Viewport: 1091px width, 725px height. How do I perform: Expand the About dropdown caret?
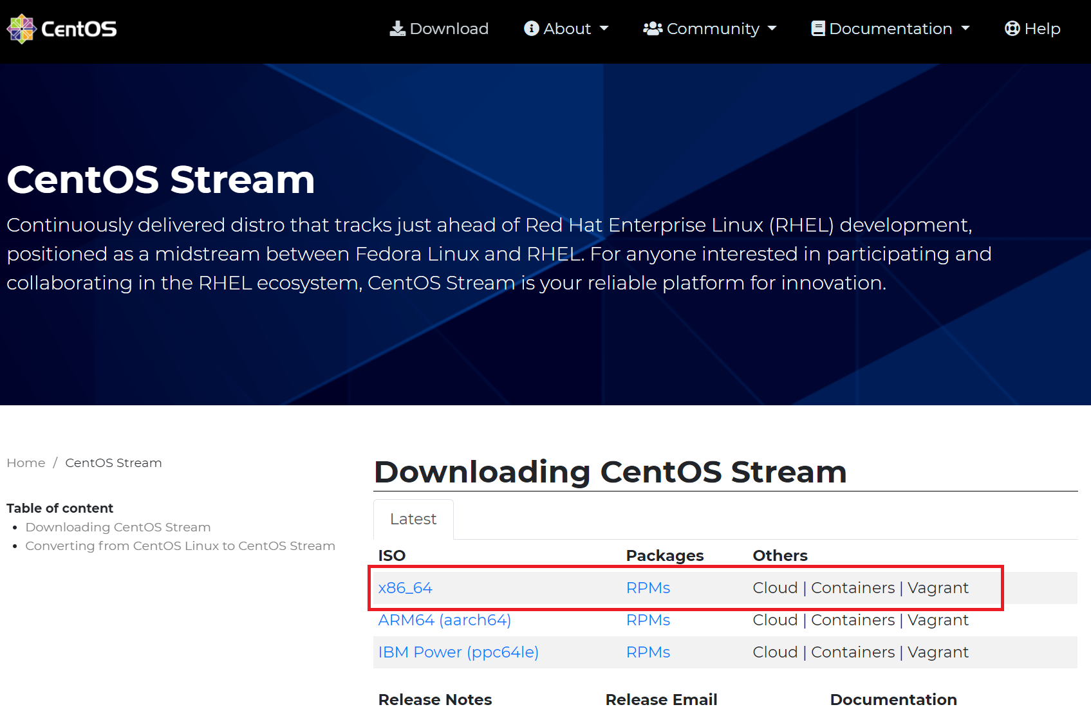(x=604, y=29)
